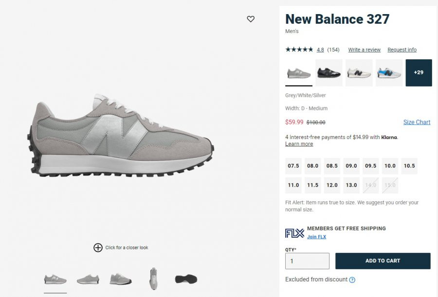This screenshot has height=297, width=438.
Task: Click the QTY quantity input field
Action: point(307,261)
